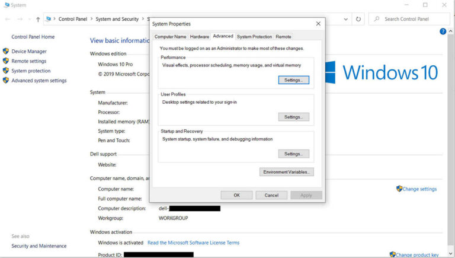Expand the chevron after Control Panel breadcrumb

pos(91,19)
